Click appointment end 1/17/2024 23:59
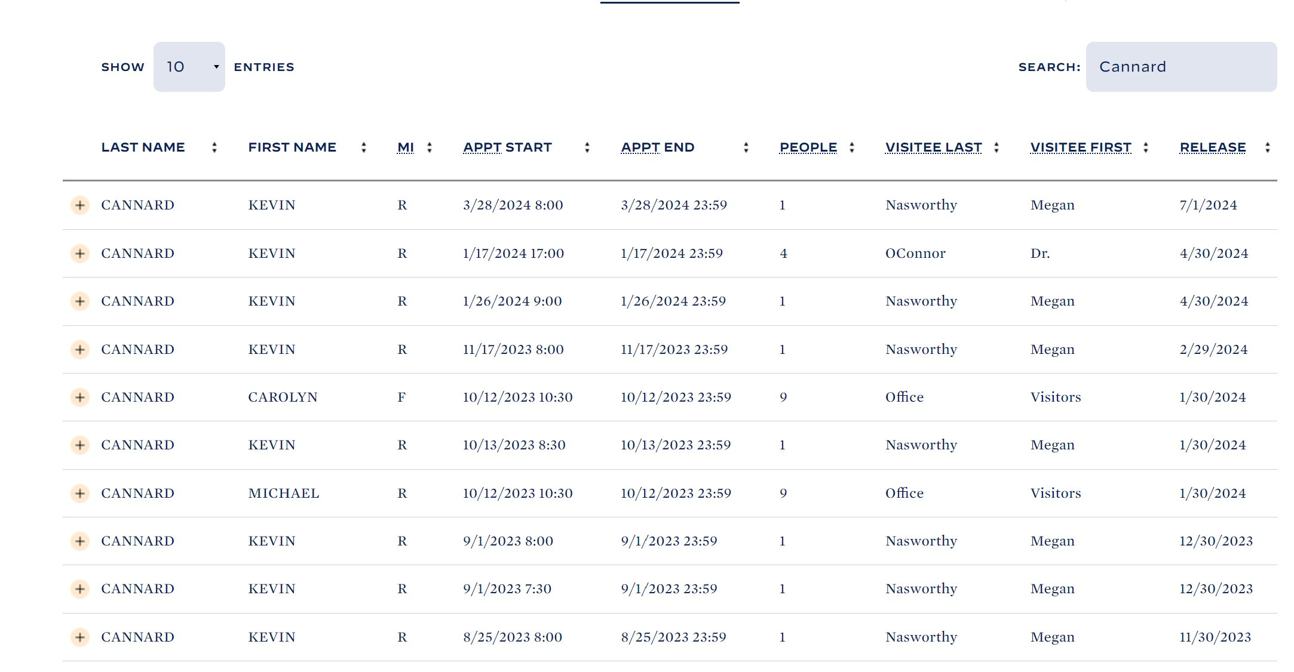This screenshot has height=672, width=1294. 671,254
